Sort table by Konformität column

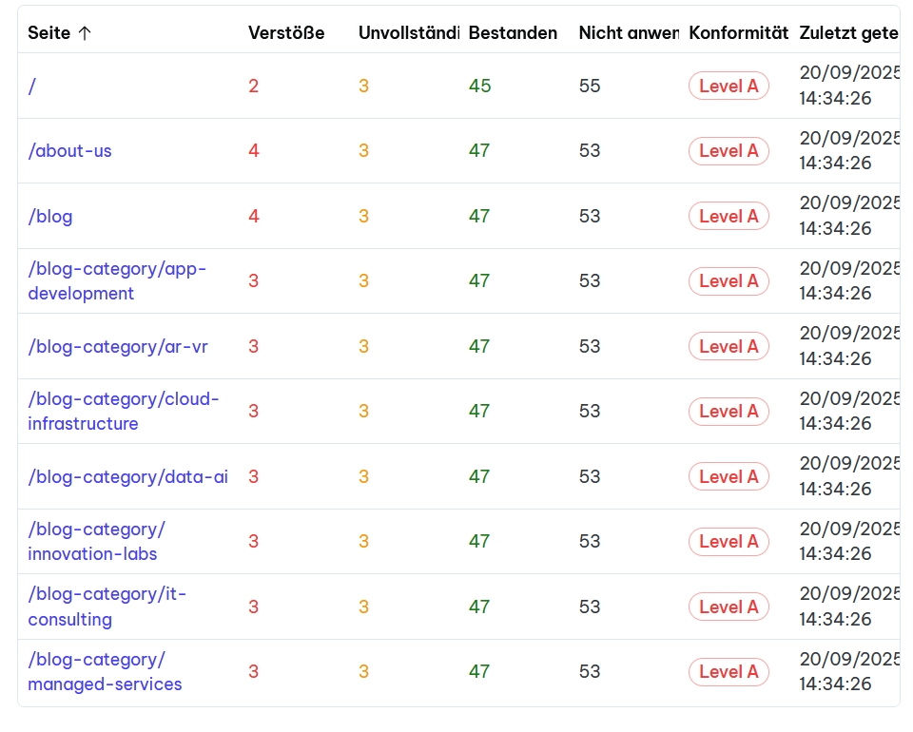point(738,33)
